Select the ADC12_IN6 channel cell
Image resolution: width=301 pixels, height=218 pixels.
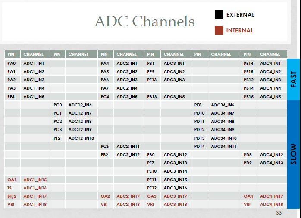pos(82,105)
